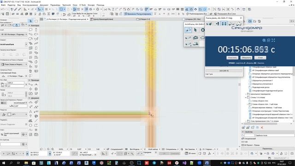This screenshot has width=295, height=166.
Task: Collapse the 'Свойства' section in Navigator
Action: pos(243,132)
